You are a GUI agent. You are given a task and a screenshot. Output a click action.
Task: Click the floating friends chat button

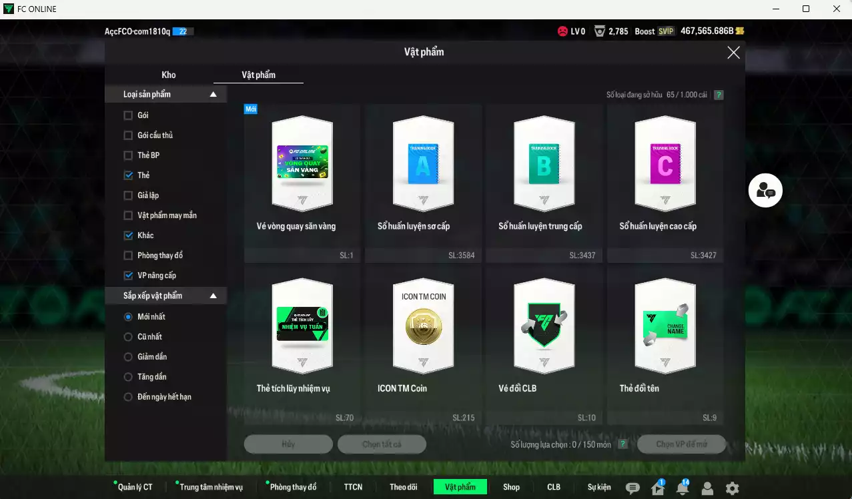tap(765, 191)
